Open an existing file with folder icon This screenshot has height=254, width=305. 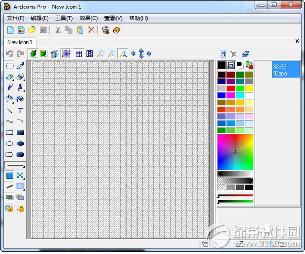(x=32, y=30)
